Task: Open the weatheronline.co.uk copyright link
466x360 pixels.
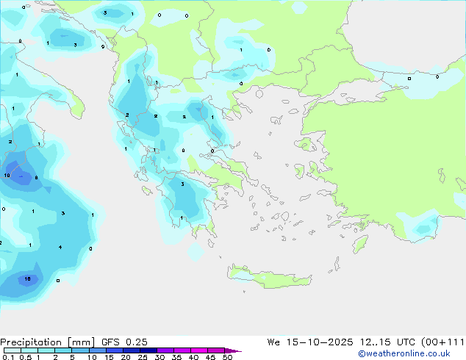Action: pos(404,353)
